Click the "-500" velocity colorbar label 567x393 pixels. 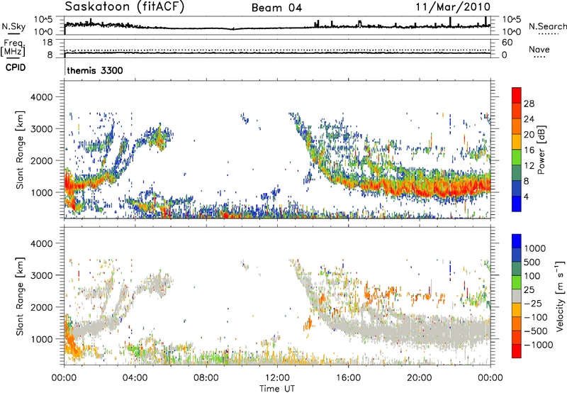[536, 331]
